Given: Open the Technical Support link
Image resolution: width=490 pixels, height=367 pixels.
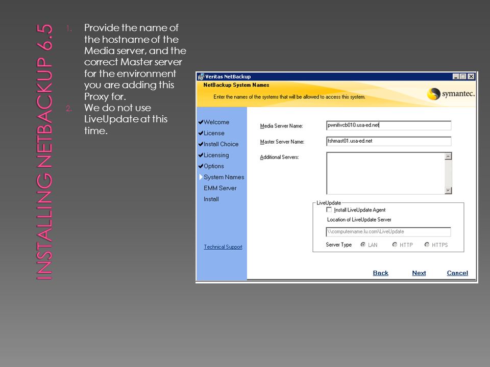Looking at the screenshot, I should pos(223,247).
